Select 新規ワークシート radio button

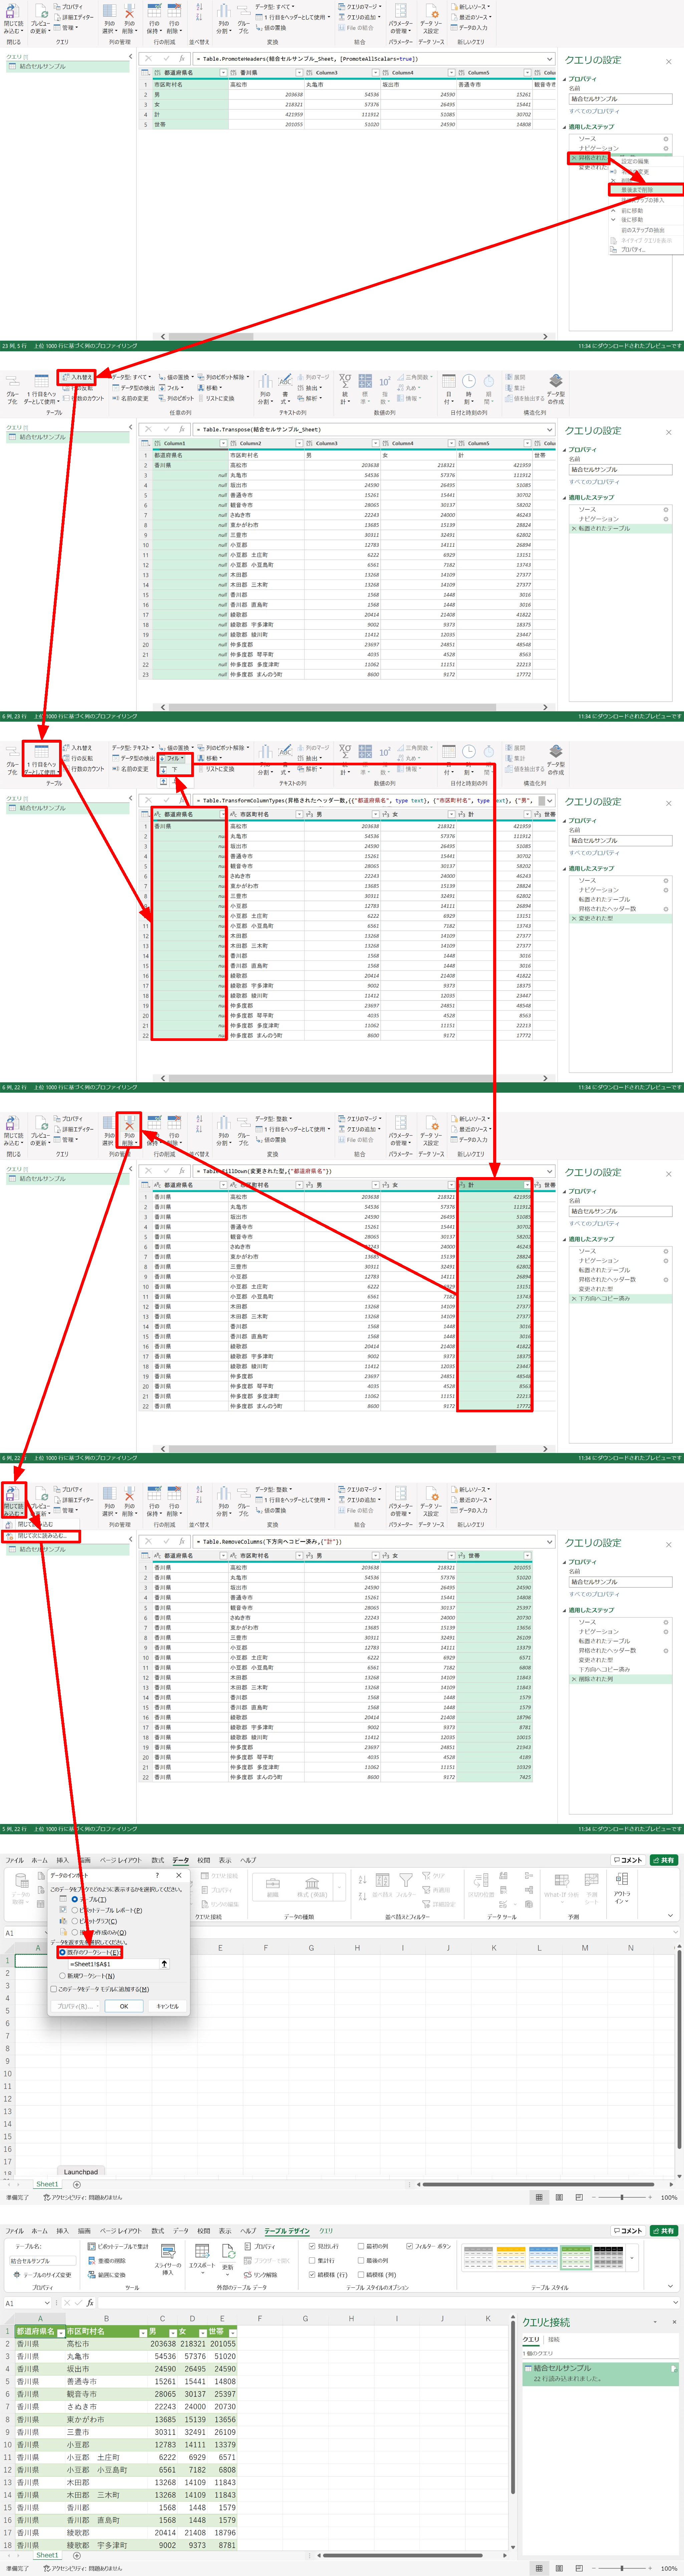(x=62, y=1976)
